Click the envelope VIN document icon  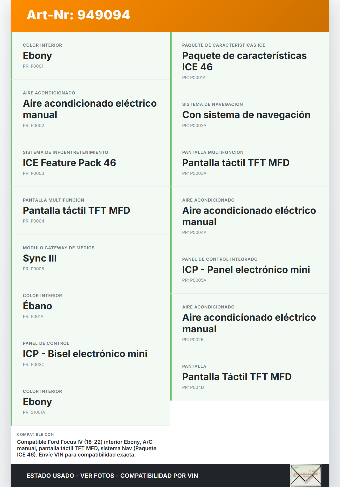[x=306, y=475]
